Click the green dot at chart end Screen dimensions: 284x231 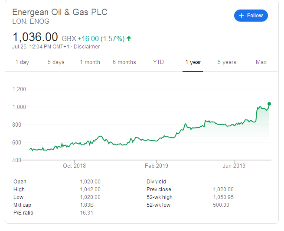tap(269, 104)
